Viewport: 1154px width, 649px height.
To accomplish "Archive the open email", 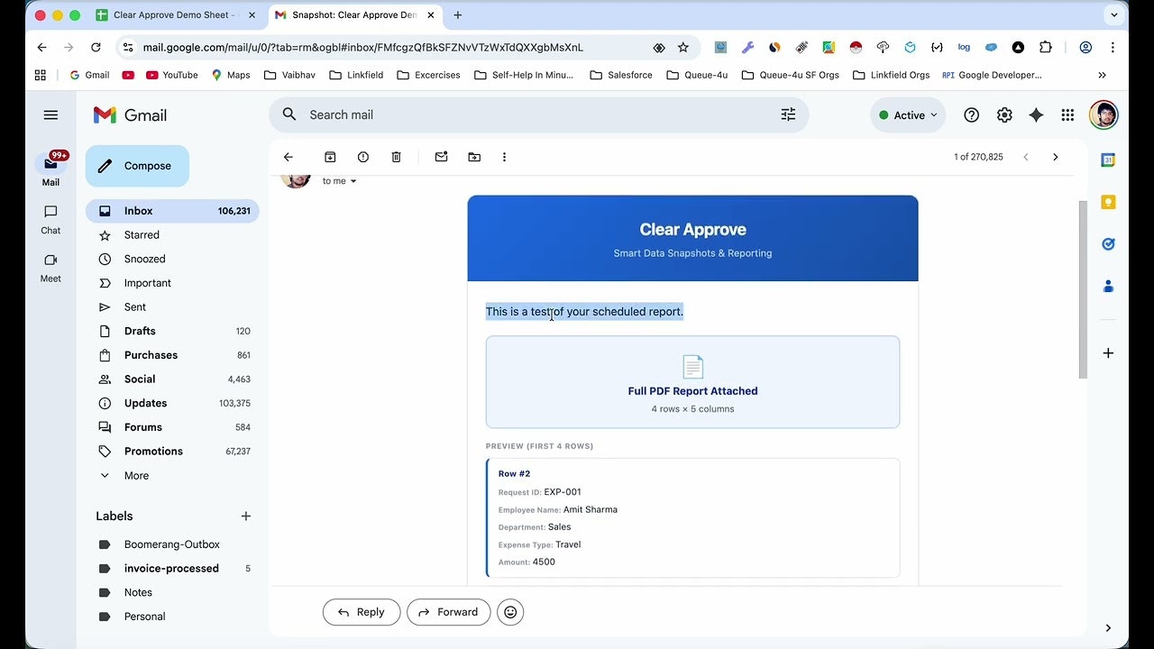I will point(330,157).
